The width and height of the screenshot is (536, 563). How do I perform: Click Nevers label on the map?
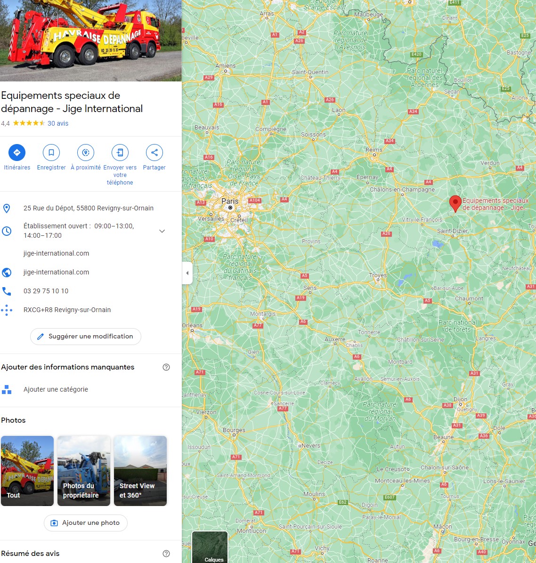311,446
